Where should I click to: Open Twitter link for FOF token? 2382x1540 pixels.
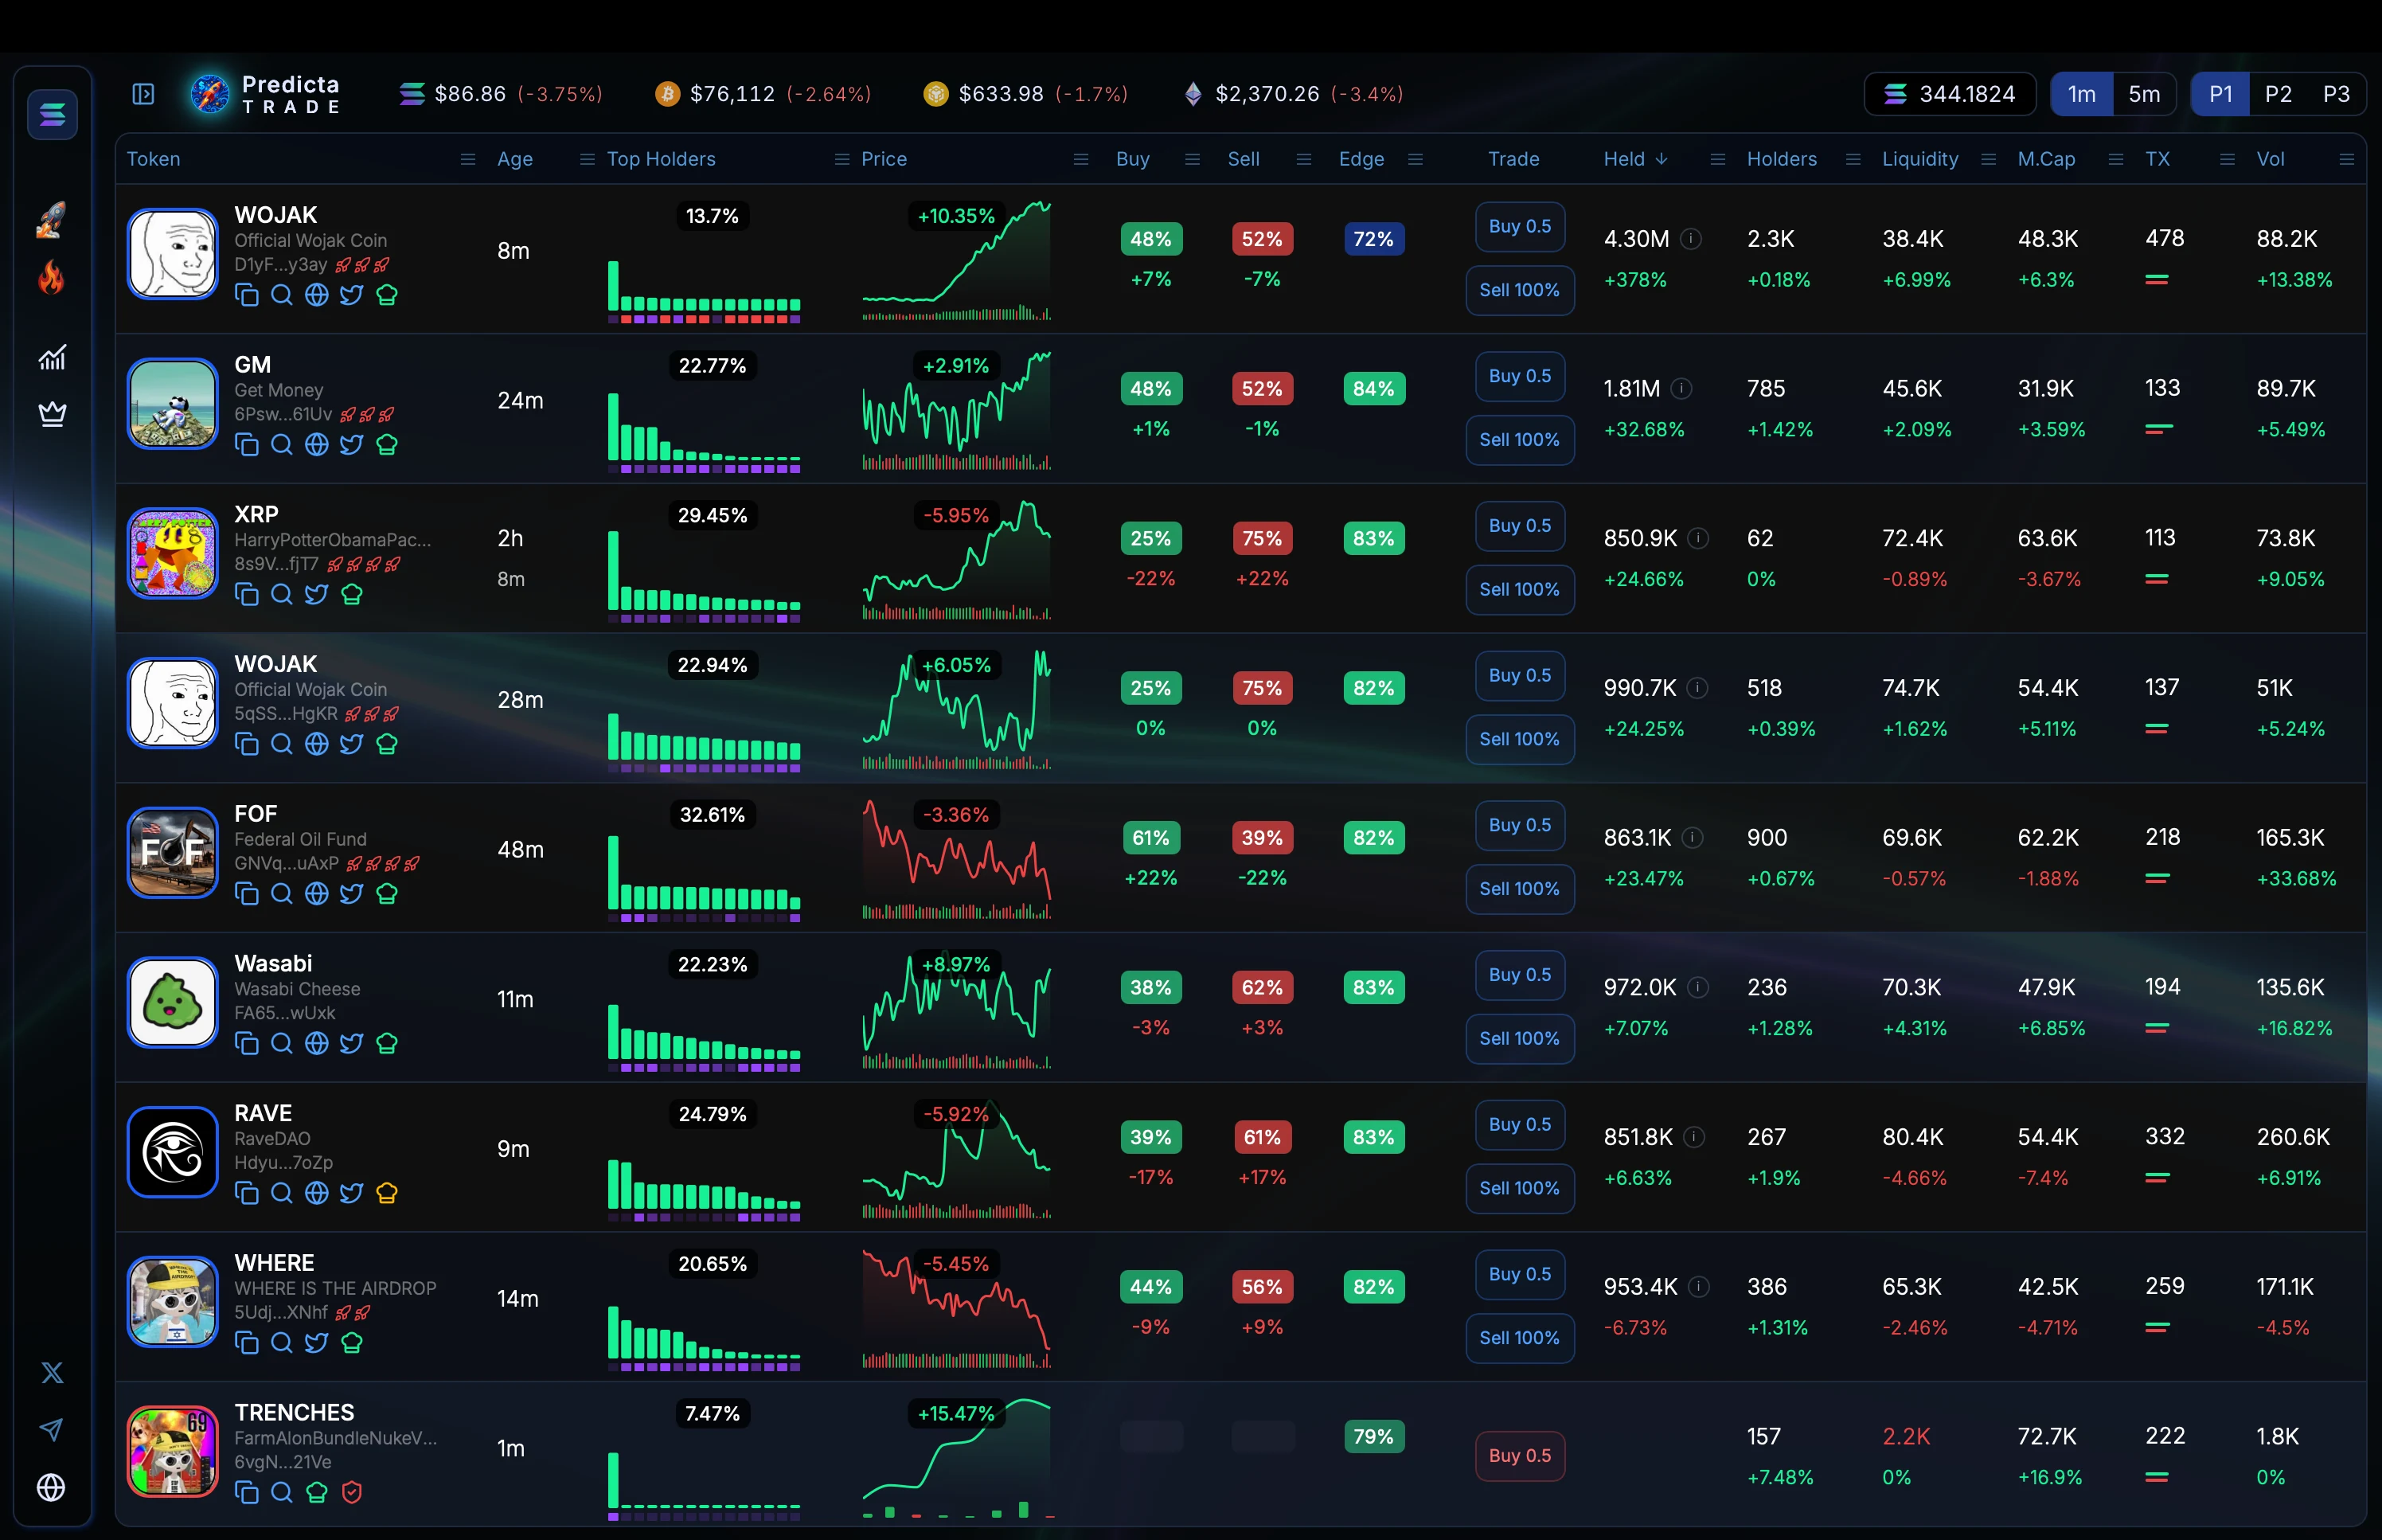click(x=351, y=893)
